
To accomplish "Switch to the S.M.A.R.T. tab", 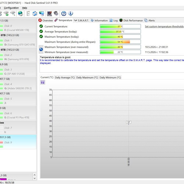I will click(81, 20).
